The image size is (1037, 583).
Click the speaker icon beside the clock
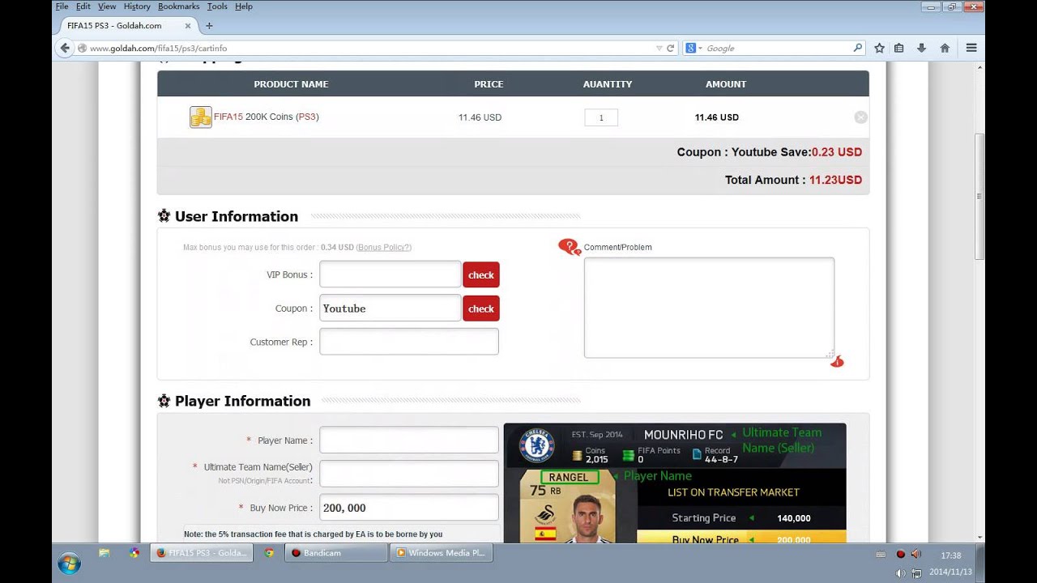pos(915,554)
